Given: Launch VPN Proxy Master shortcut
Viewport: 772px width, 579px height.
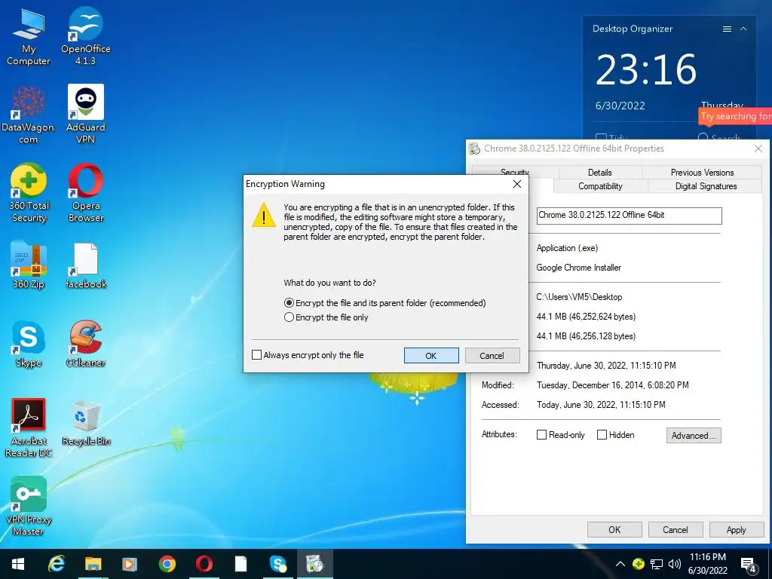Looking at the screenshot, I should (x=29, y=506).
